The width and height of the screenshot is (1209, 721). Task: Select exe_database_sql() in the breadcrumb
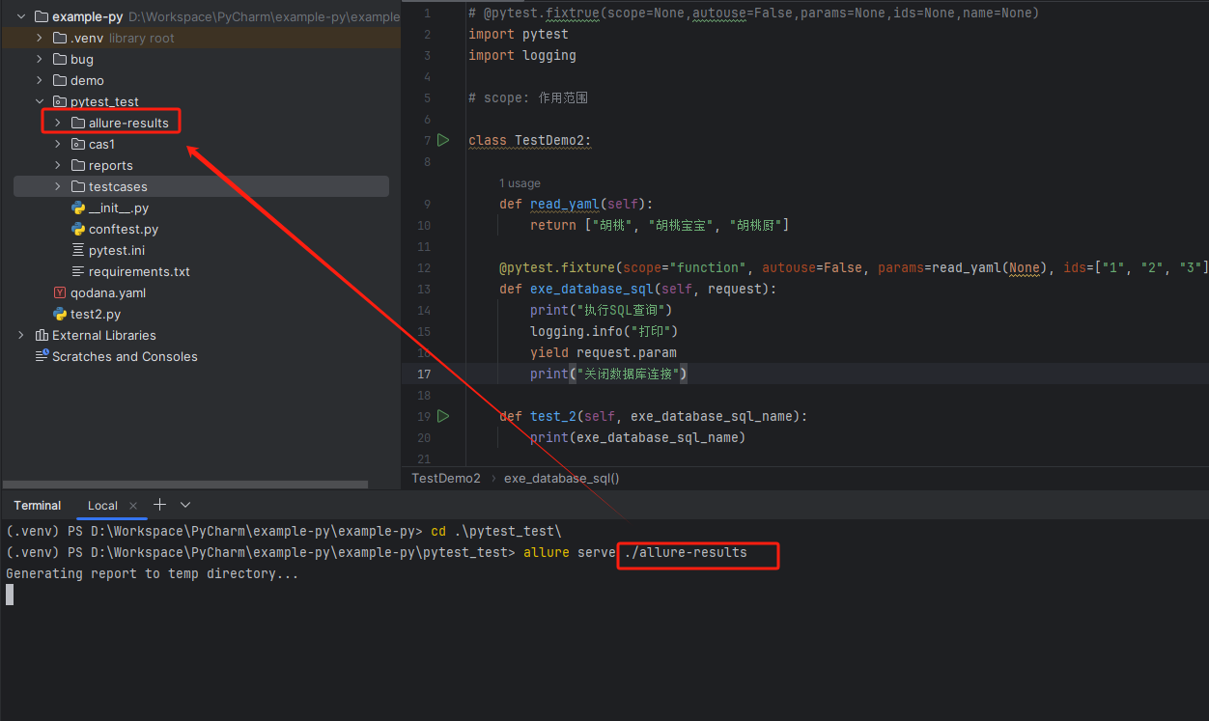pos(562,478)
